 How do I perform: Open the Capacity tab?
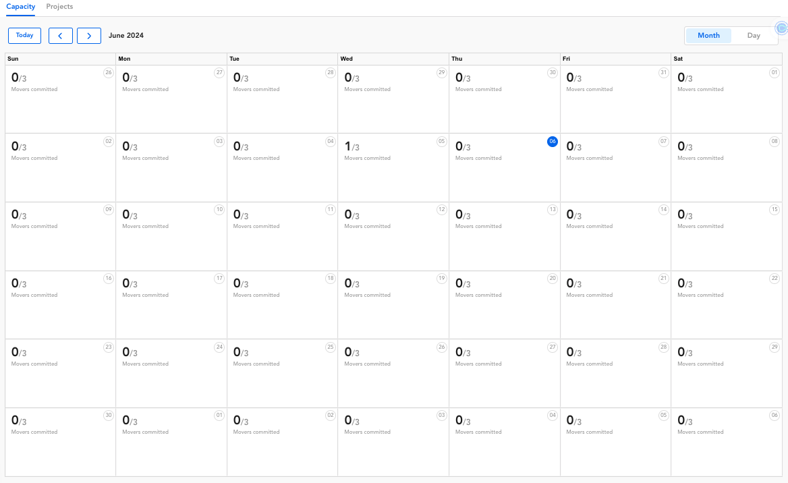[20, 7]
